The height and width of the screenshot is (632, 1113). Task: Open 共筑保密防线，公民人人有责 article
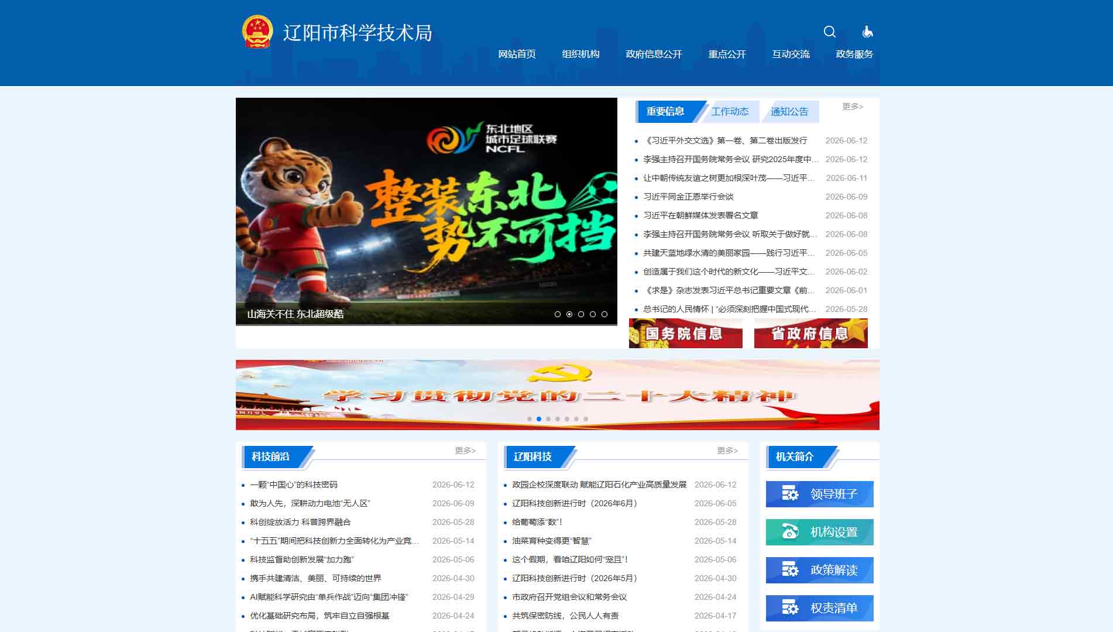point(565,616)
